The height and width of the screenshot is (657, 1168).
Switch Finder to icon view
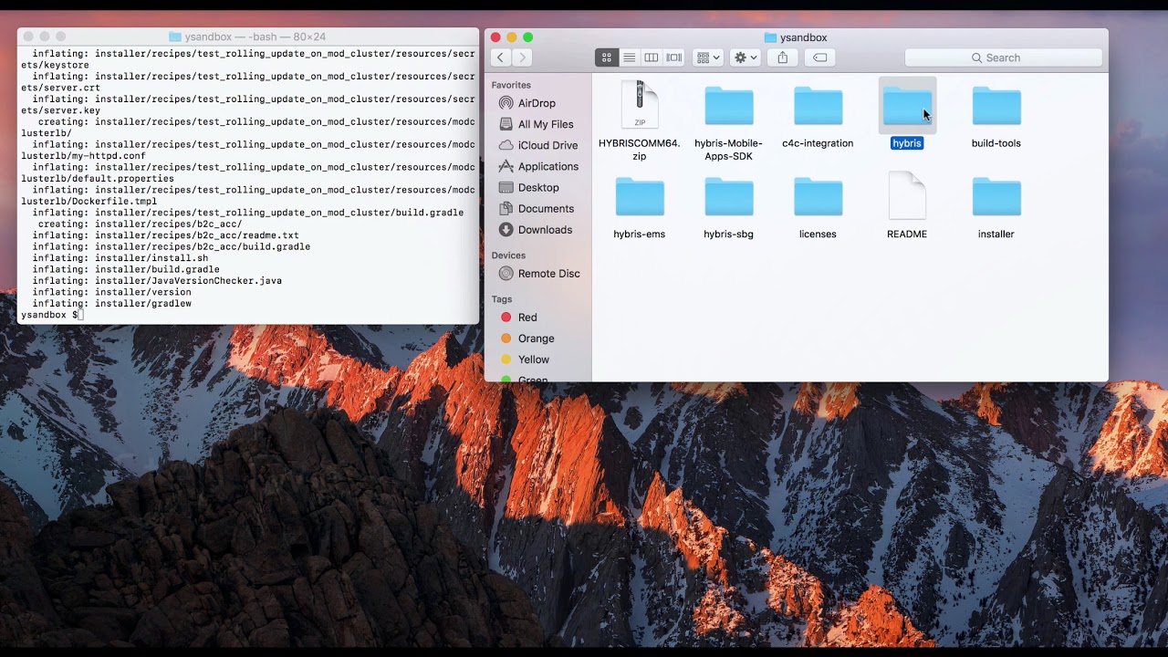(x=607, y=57)
